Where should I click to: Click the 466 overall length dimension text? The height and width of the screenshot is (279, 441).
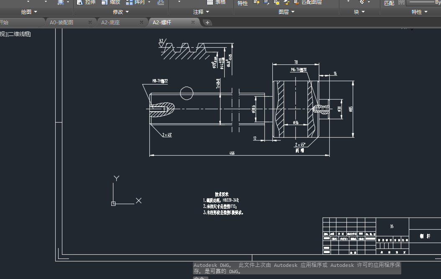[232, 153]
